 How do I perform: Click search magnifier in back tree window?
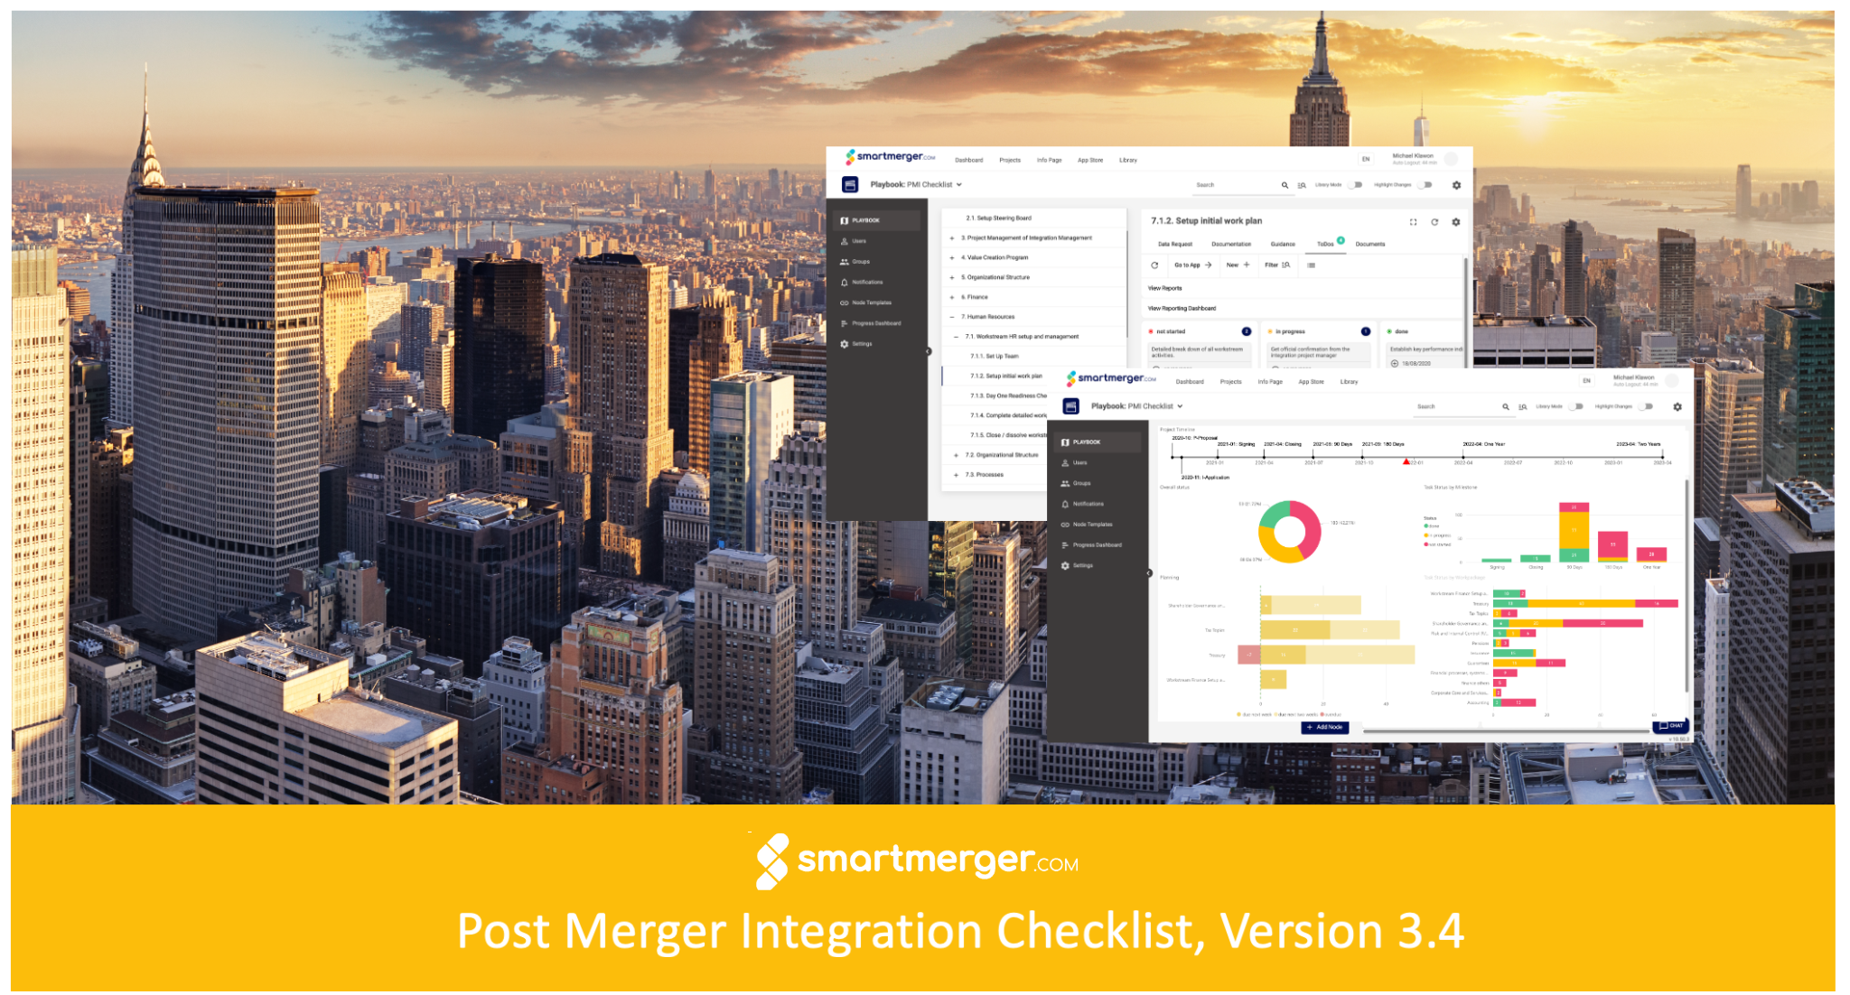(1285, 185)
